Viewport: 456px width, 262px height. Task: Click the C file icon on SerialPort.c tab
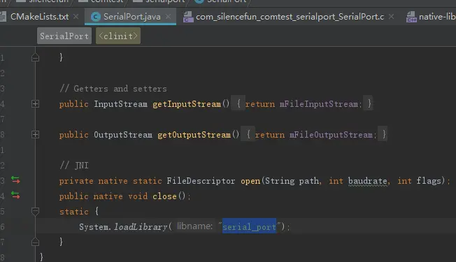pyautogui.click(x=188, y=17)
